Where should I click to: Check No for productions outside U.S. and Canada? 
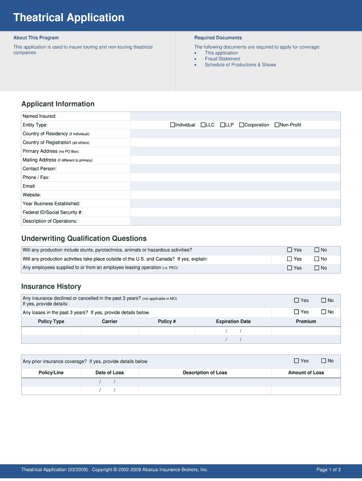pyautogui.click(x=317, y=259)
